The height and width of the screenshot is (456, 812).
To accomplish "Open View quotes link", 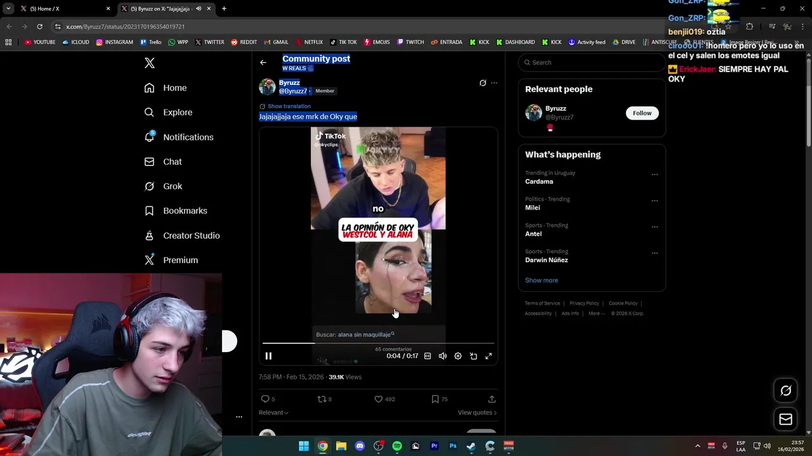I will (477, 412).
